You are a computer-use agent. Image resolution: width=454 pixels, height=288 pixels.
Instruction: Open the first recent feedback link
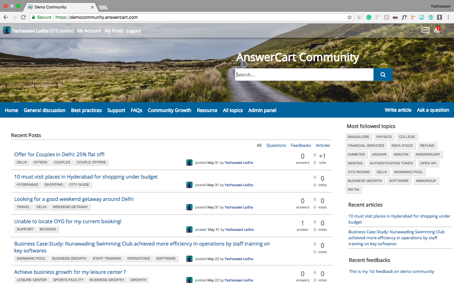tap(391, 271)
